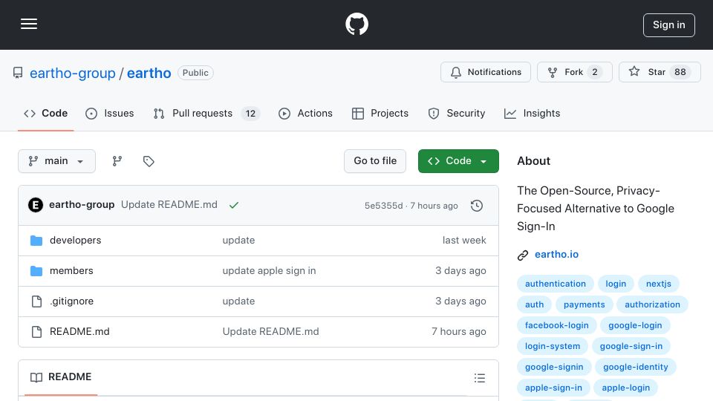
Task: Expand the green Code dropdown button
Action: pyautogui.click(x=458, y=161)
